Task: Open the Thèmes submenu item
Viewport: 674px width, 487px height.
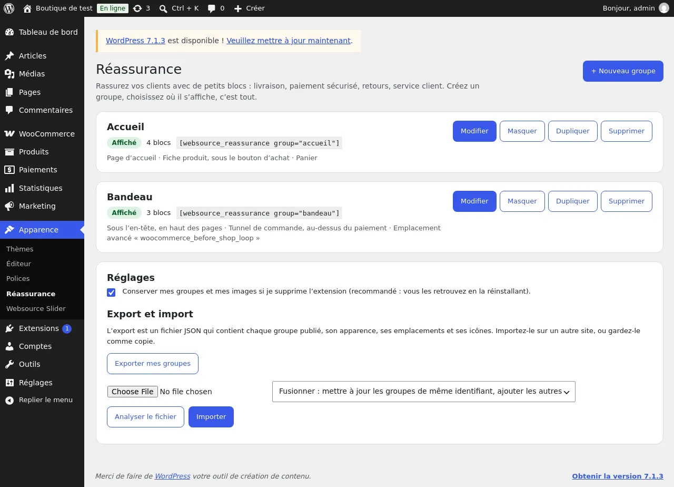Action: (x=20, y=249)
